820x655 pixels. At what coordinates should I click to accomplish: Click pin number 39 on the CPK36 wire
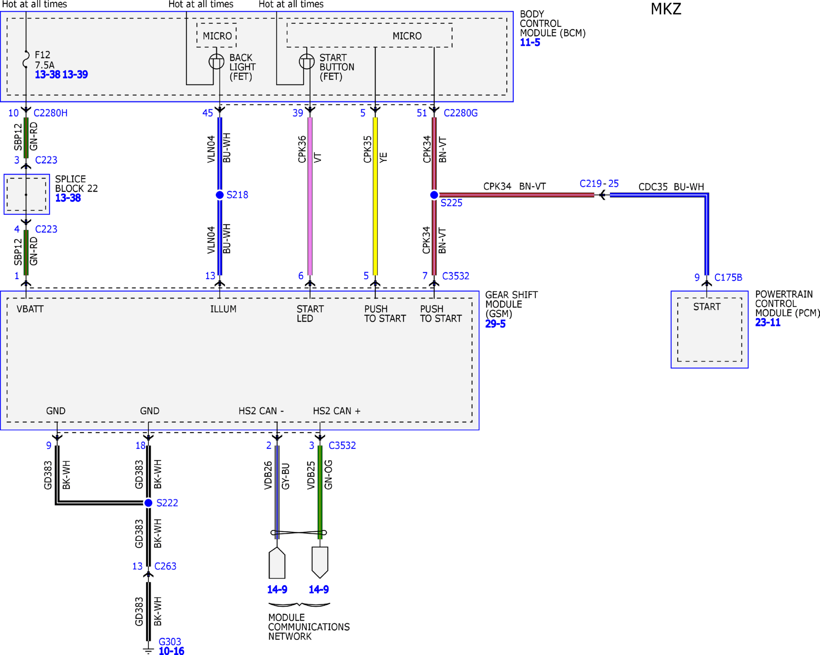[298, 113]
